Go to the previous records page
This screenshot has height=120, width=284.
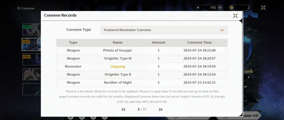(123, 110)
